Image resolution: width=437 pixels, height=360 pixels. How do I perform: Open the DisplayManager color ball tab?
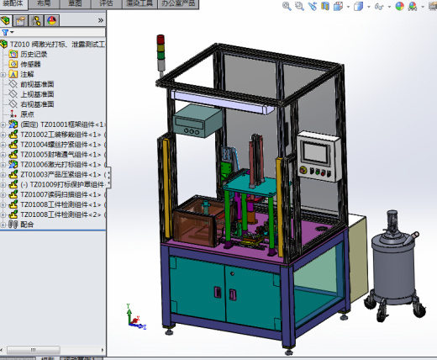pos(52,20)
